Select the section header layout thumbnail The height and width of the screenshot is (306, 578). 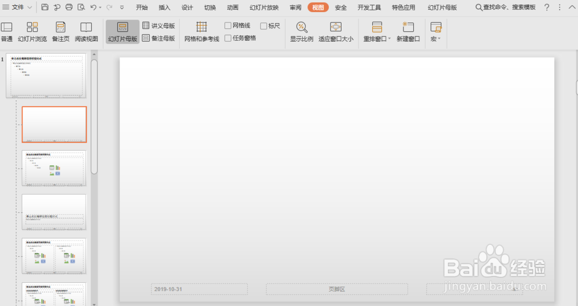tap(54, 212)
